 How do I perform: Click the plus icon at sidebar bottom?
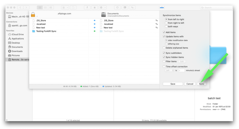[x=7, y=120]
